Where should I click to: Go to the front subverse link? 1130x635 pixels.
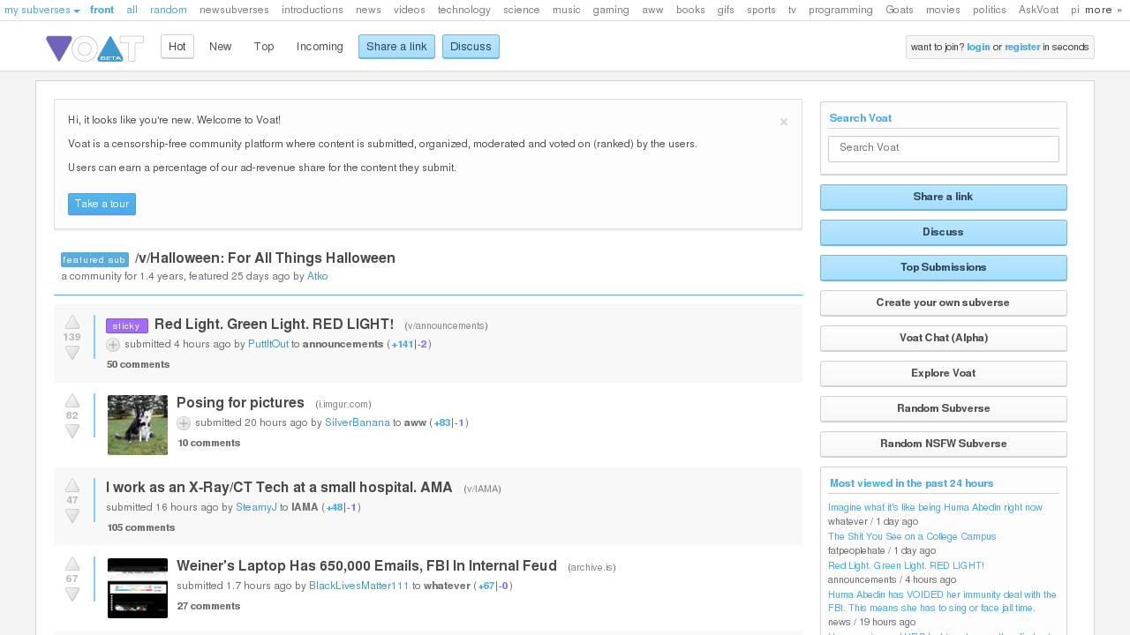pos(102,10)
